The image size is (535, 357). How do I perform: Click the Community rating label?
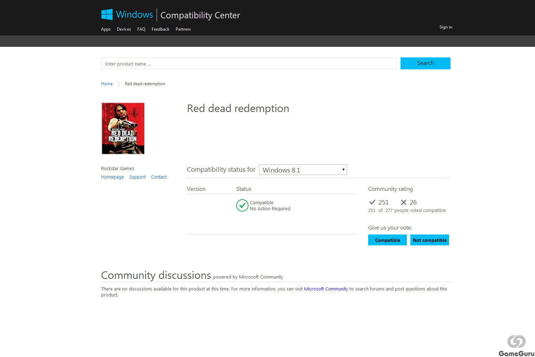coord(390,189)
